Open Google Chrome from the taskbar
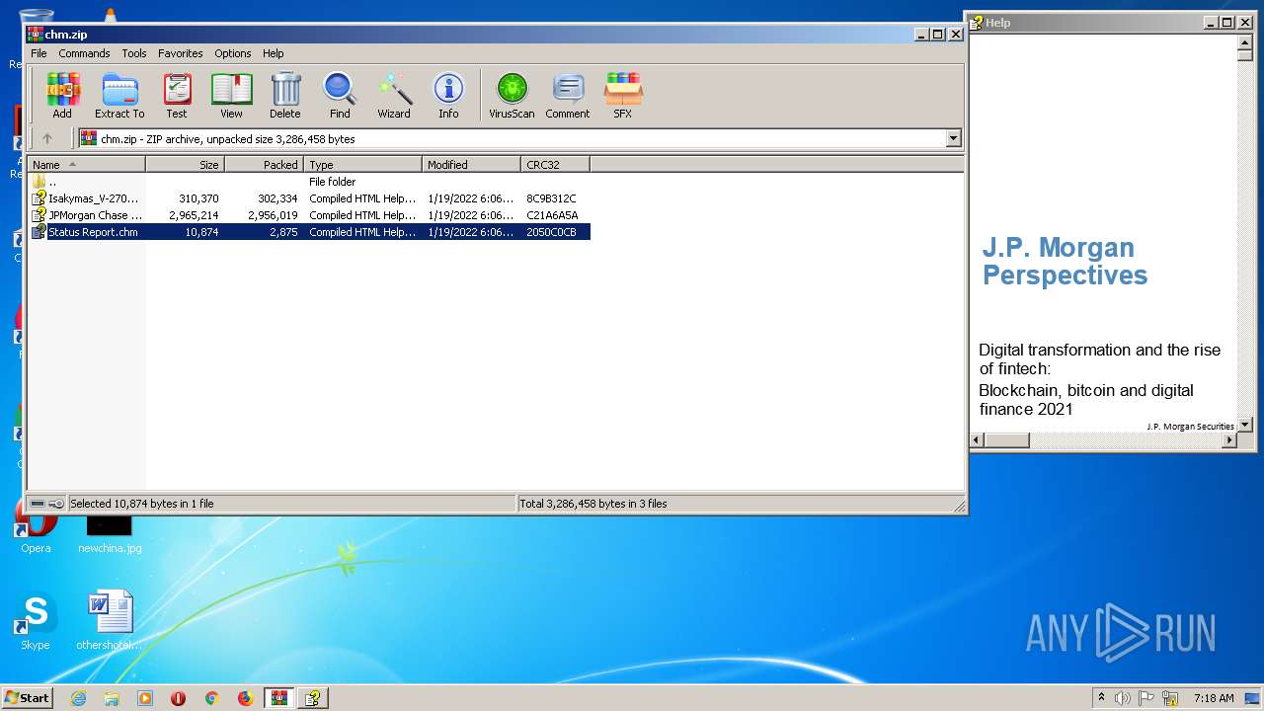This screenshot has height=711, width=1264. [x=211, y=698]
